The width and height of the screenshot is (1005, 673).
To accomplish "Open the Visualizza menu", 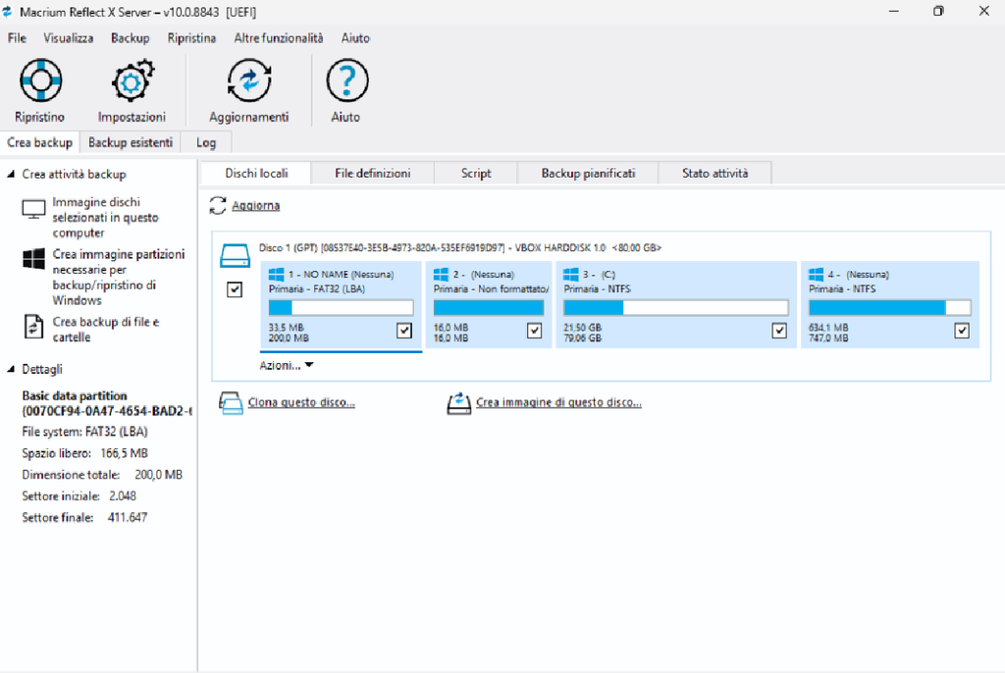I will [69, 38].
